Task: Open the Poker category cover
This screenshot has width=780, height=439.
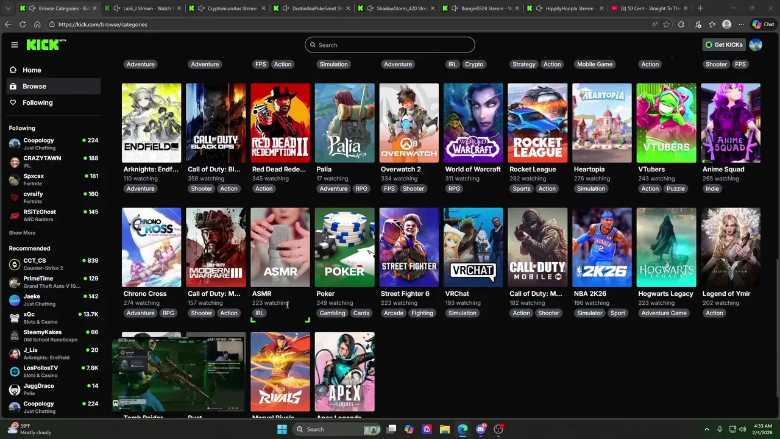Action: [344, 248]
